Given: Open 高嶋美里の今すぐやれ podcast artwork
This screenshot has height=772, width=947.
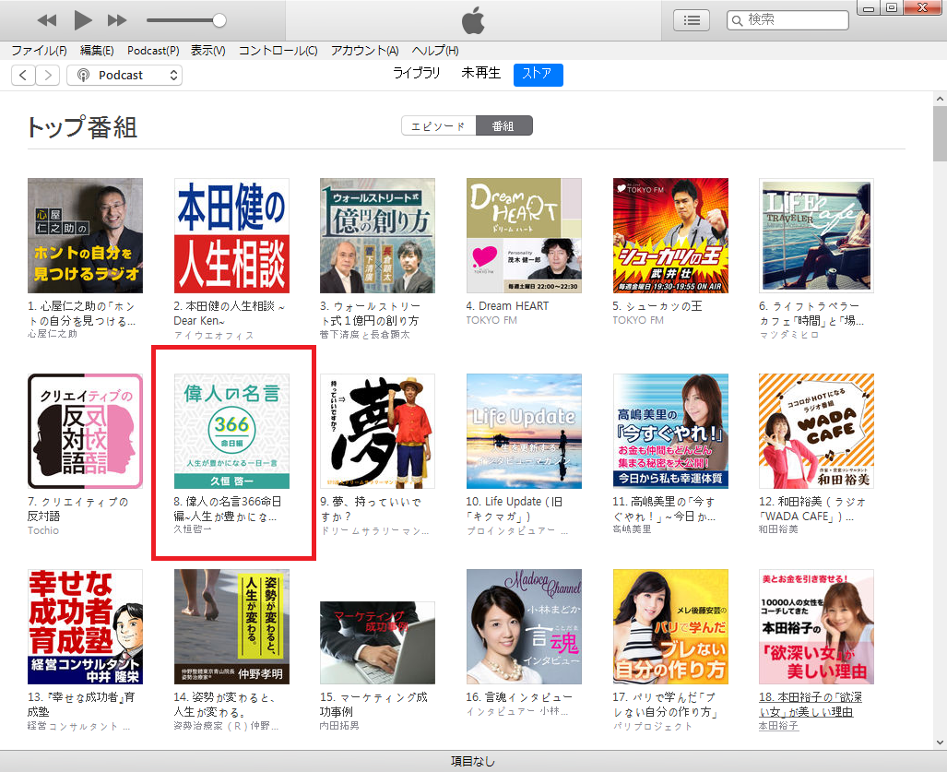Looking at the screenshot, I should (x=670, y=432).
